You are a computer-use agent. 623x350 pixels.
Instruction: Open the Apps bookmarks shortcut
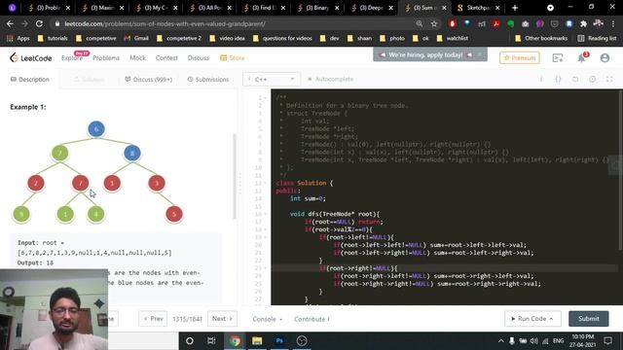(x=18, y=38)
